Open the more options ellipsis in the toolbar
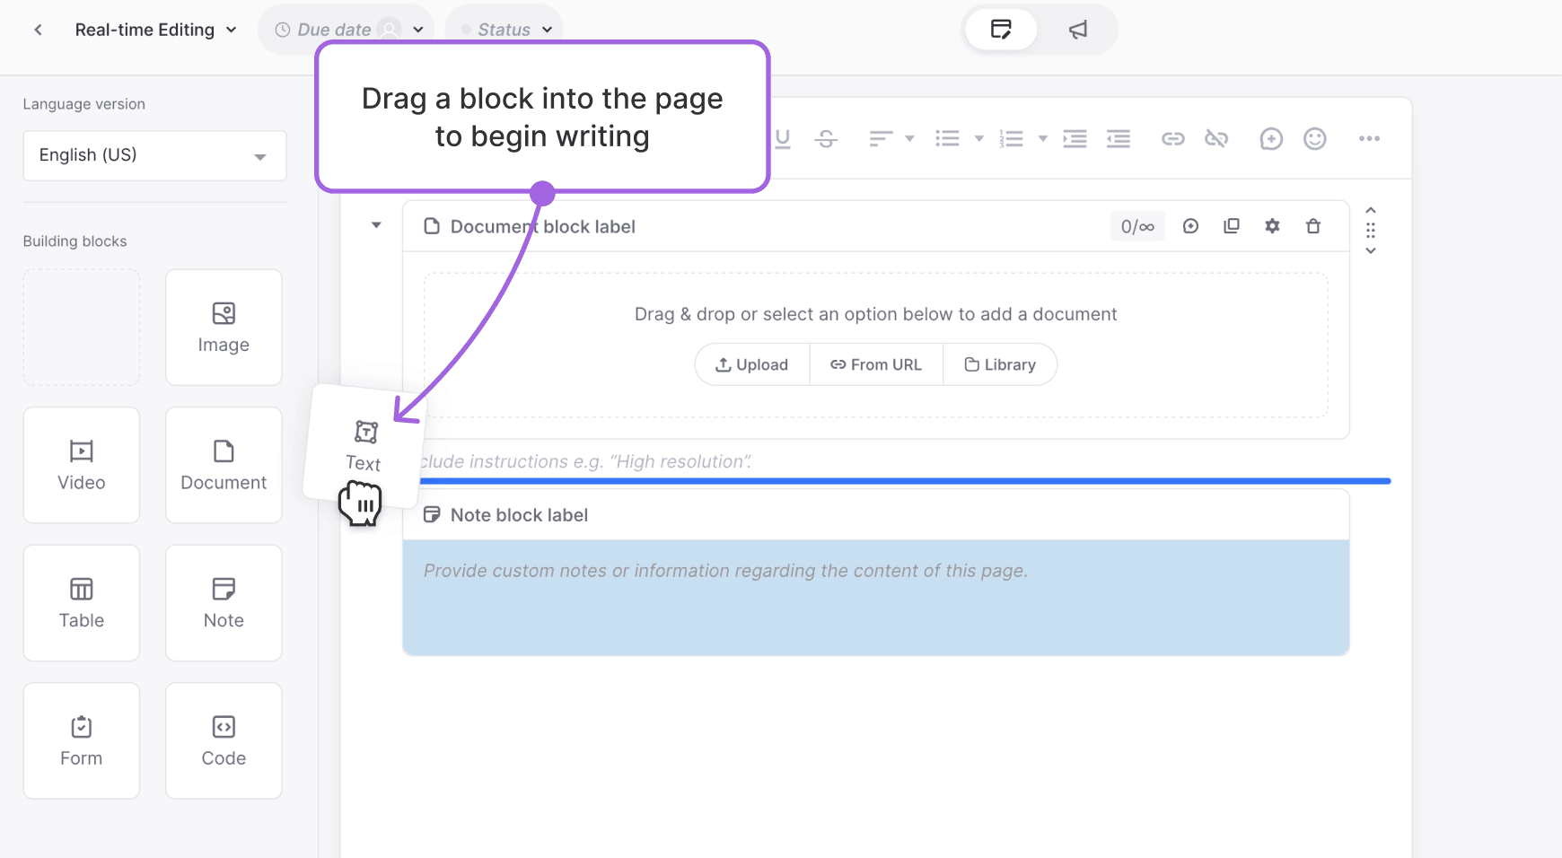The width and height of the screenshot is (1562, 858). coord(1369,138)
